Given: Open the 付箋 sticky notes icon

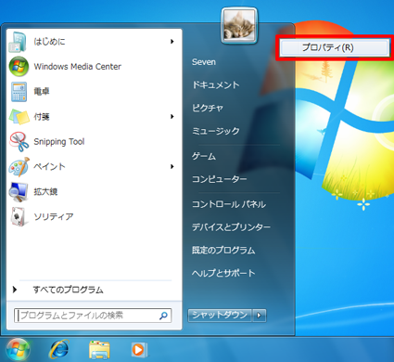Looking at the screenshot, I should click(x=19, y=117).
